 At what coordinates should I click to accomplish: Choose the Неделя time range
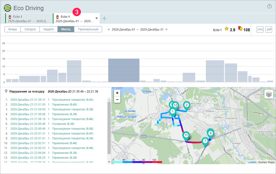click(x=48, y=29)
